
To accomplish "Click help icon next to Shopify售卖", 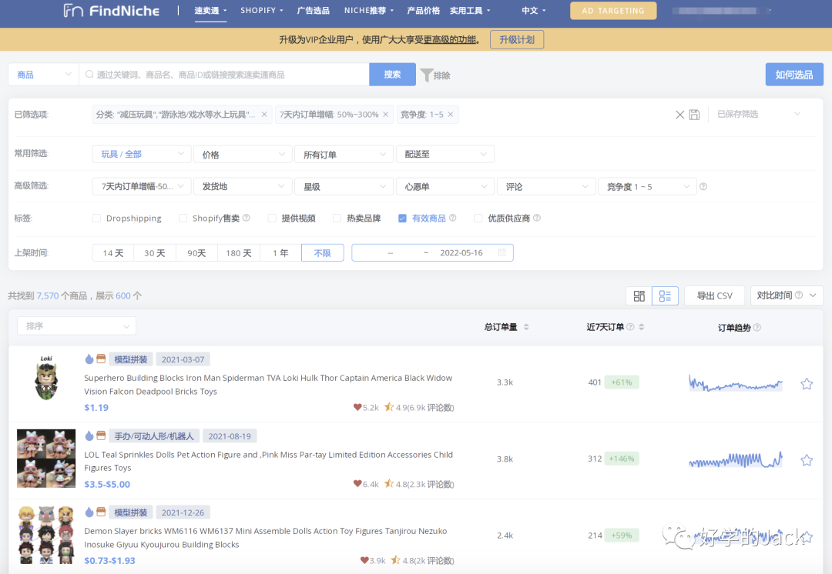I will pyautogui.click(x=247, y=218).
